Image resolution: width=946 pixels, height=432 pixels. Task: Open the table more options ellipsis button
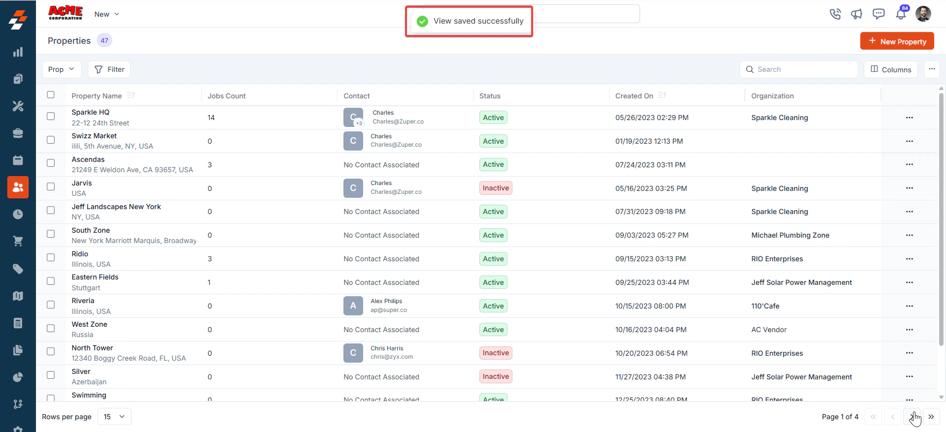(x=932, y=69)
